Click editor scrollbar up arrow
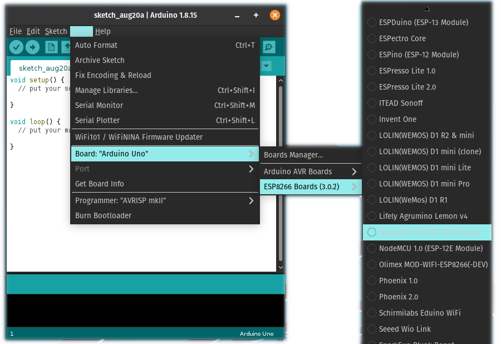 281,81
